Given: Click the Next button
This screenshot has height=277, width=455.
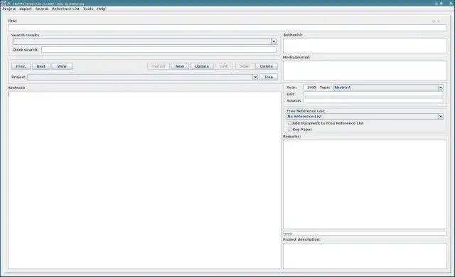Looking at the screenshot, I should pos(41,66).
